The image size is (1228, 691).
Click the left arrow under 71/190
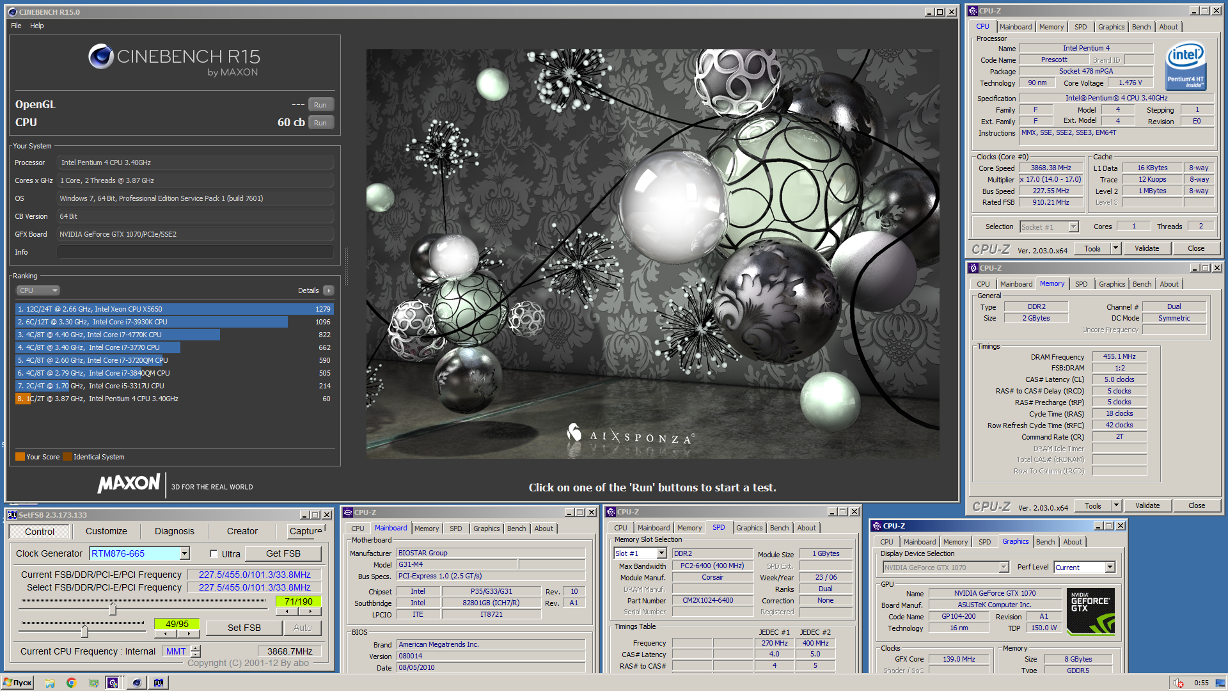(287, 612)
